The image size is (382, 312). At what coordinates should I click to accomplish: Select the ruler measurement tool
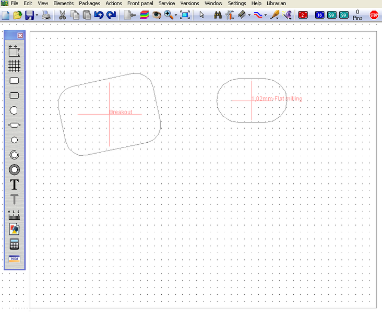pyautogui.click(x=14, y=214)
